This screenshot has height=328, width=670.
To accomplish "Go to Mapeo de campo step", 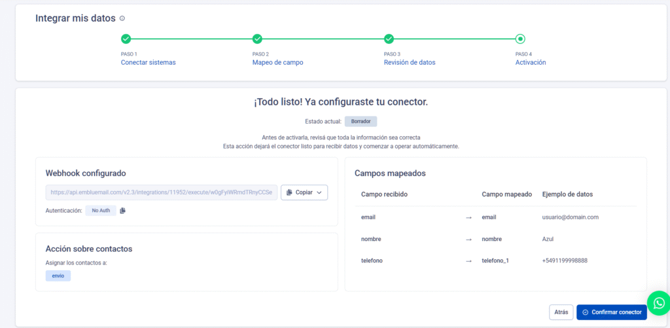I will (277, 63).
